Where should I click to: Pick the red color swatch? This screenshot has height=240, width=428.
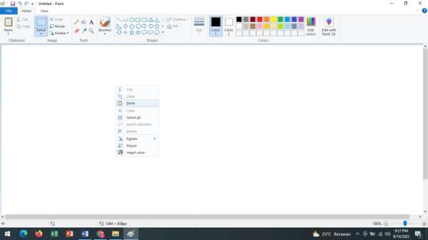coord(259,19)
